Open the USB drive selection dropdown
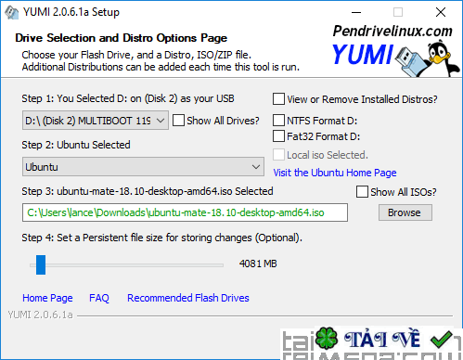 click(x=96, y=121)
